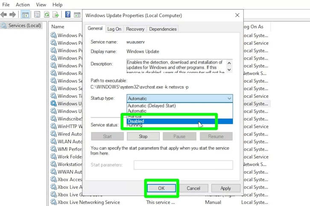This screenshot has height=206, width=310.
Task: Toggle the Show/Hide Console Tree toolbar icon
Action: [25, 15]
